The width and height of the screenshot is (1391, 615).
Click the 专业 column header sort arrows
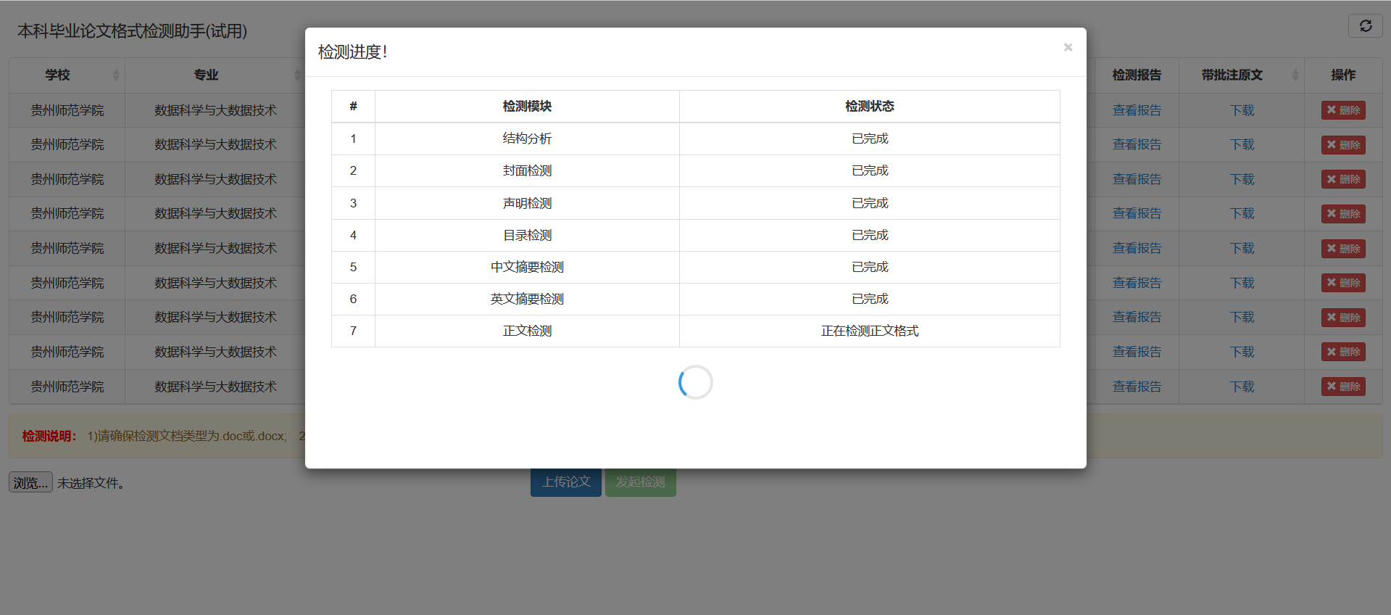pos(297,75)
